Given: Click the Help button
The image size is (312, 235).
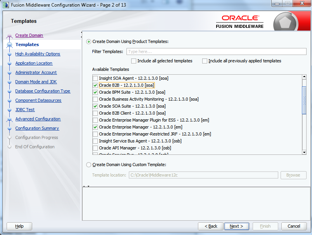Looking at the screenshot, I should click(x=19, y=226).
